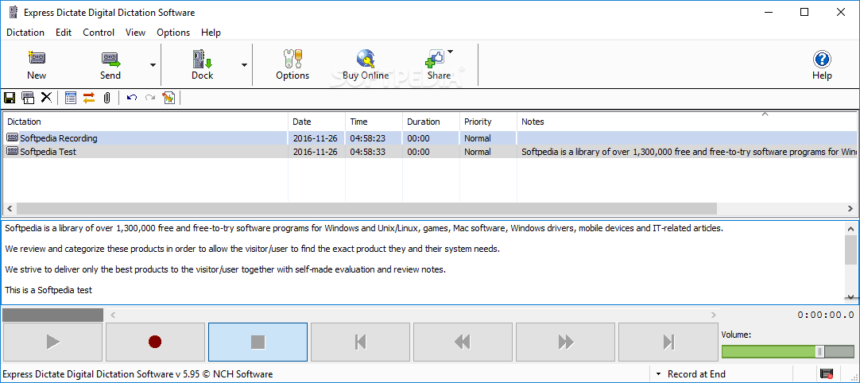The image size is (860, 383).
Task: Click the grey redo arrow icon
Action: (x=149, y=98)
